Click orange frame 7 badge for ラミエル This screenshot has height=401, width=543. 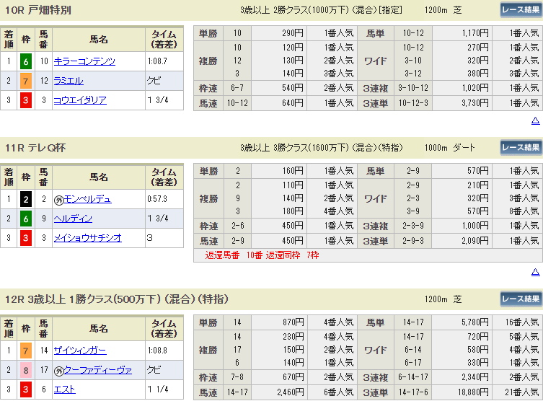(26, 81)
